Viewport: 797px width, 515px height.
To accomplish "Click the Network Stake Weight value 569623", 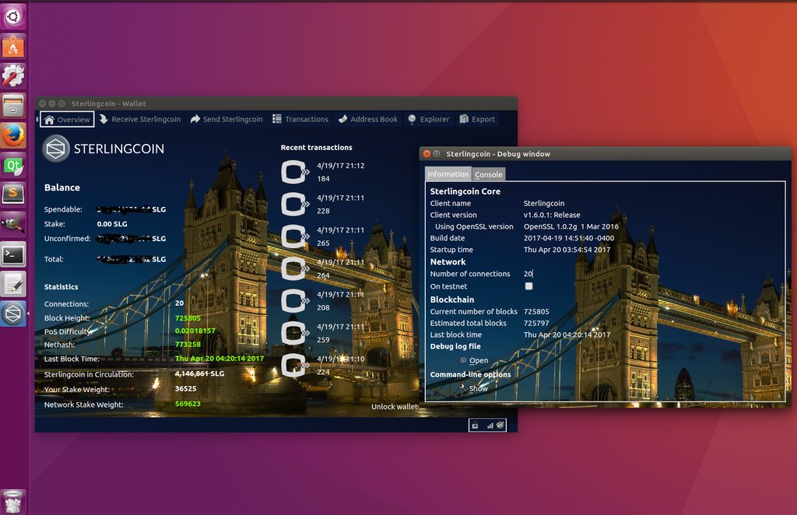I will pyautogui.click(x=188, y=404).
